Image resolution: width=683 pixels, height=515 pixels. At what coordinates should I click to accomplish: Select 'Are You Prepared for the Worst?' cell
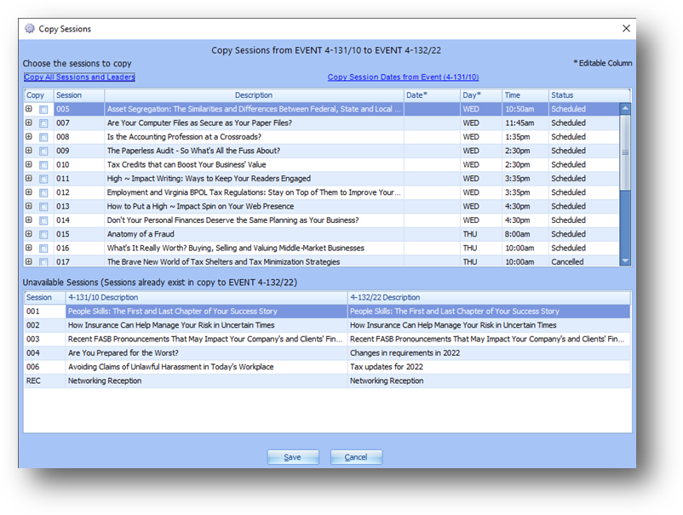coord(206,353)
